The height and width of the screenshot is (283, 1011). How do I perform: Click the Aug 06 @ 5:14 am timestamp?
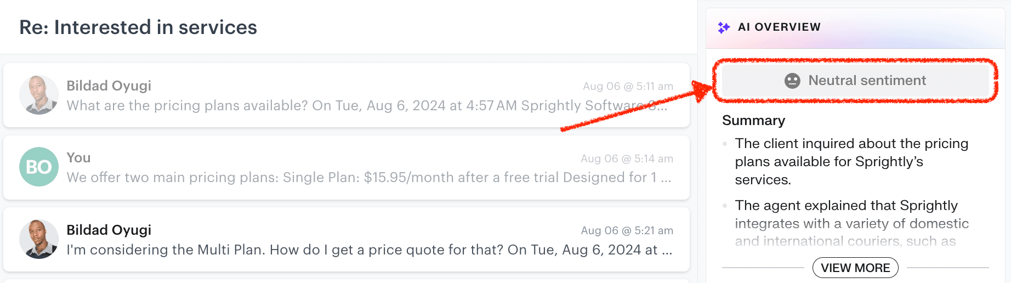pos(627,159)
